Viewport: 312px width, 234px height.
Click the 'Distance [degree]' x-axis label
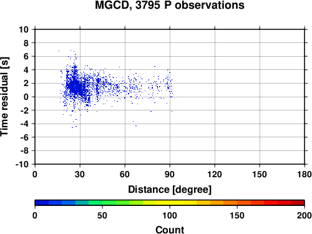point(170,190)
